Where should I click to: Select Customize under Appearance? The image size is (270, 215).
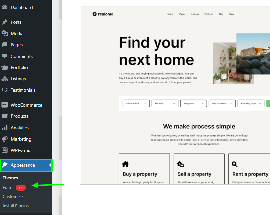pos(13,196)
